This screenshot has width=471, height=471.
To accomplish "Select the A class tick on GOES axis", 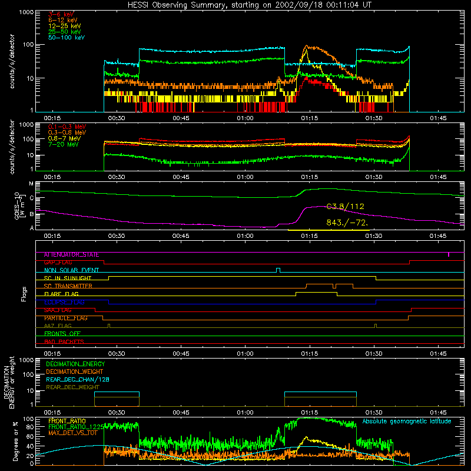I will click(x=31, y=228).
